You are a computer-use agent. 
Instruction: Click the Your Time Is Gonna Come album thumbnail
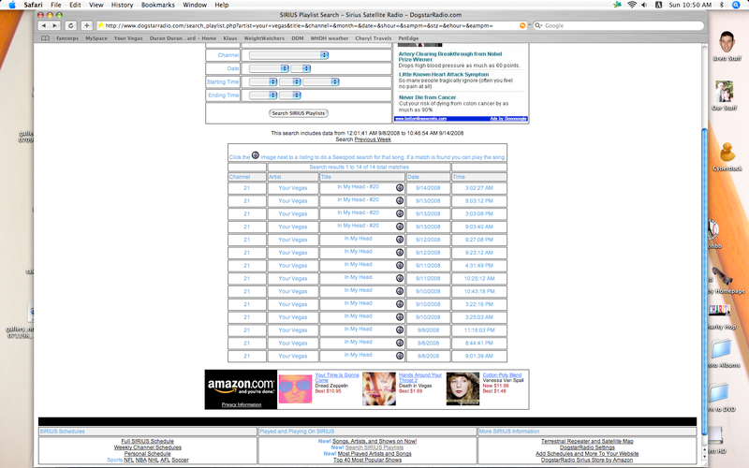(x=297, y=388)
